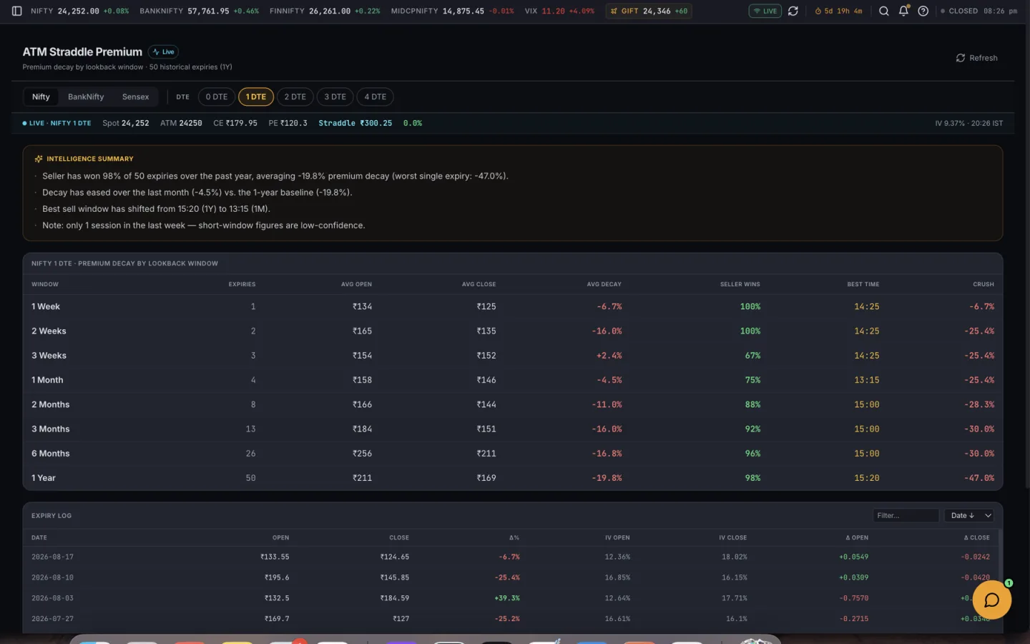Viewport: 1030px width, 644px height.
Task: Click the Intelligence Summary sparkle icon
Action: (39, 159)
